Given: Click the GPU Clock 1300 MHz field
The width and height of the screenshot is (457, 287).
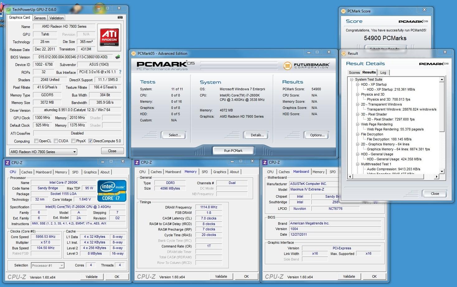Looking at the screenshot, I should pyautogui.click(x=43, y=118).
